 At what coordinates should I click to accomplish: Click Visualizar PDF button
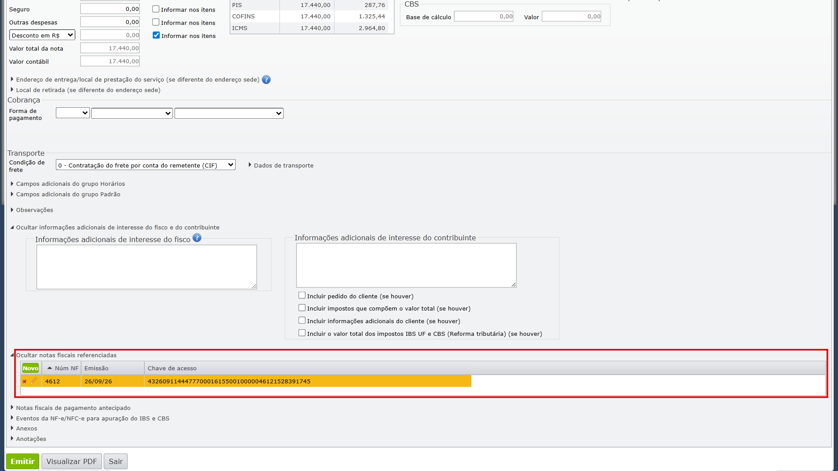pos(72,461)
